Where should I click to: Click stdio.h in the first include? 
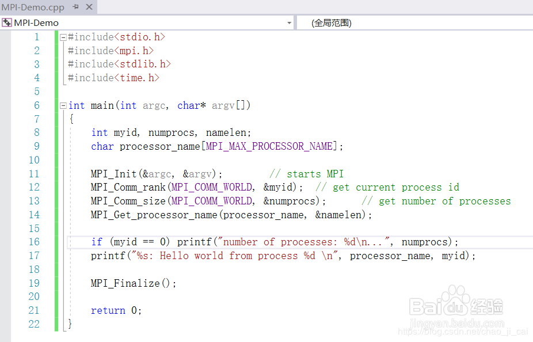click(140, 37)
